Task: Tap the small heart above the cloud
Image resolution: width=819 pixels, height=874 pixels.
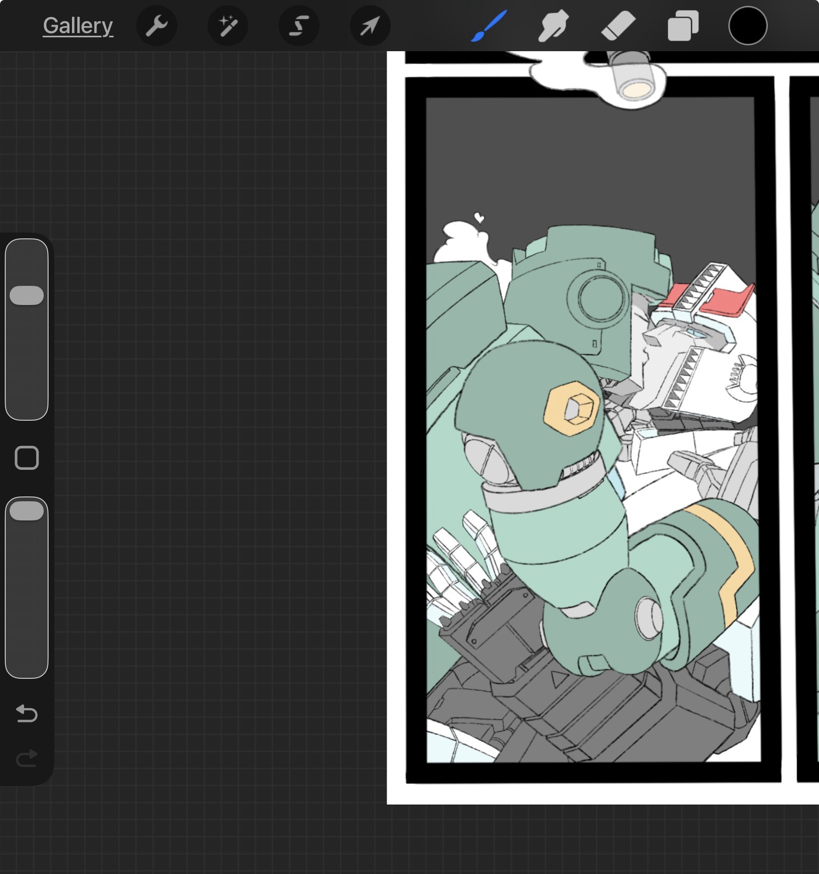Action: coord(479,218)
